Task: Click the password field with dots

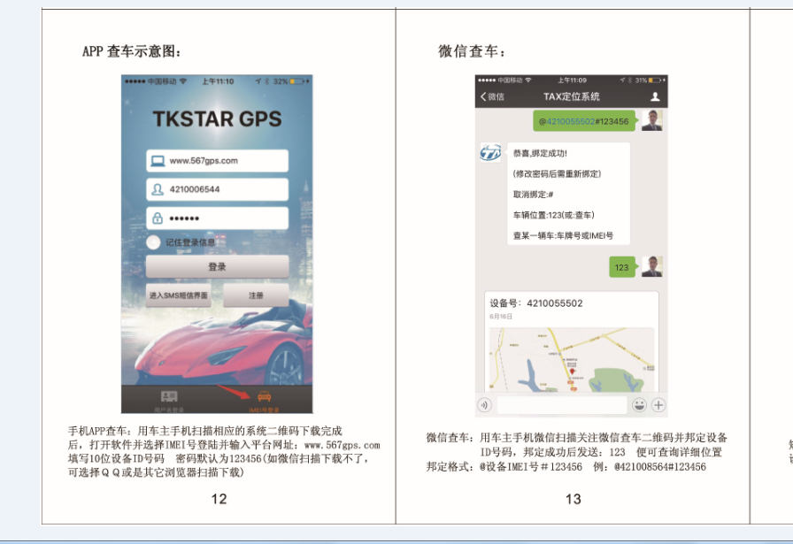Action: [218, 218]
